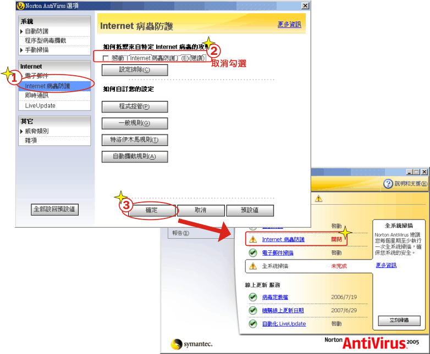Click the 預設值 button

point(250,210)
